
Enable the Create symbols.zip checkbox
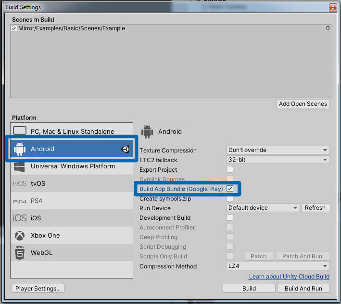point(230,198)
